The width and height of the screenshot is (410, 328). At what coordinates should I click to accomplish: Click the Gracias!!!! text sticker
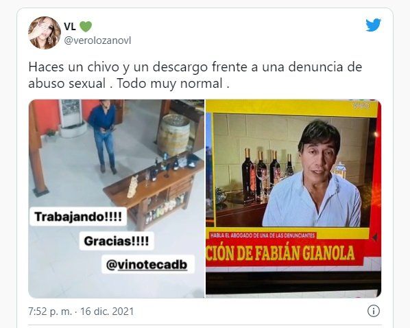click(x=117, y=241)
